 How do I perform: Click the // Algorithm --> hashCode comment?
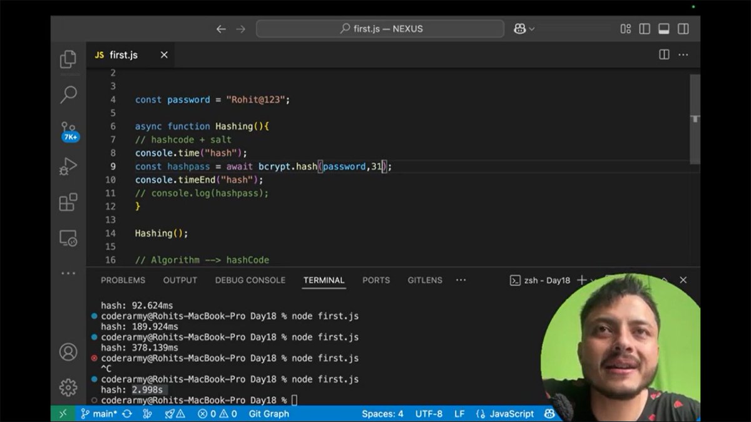point(202,260)
